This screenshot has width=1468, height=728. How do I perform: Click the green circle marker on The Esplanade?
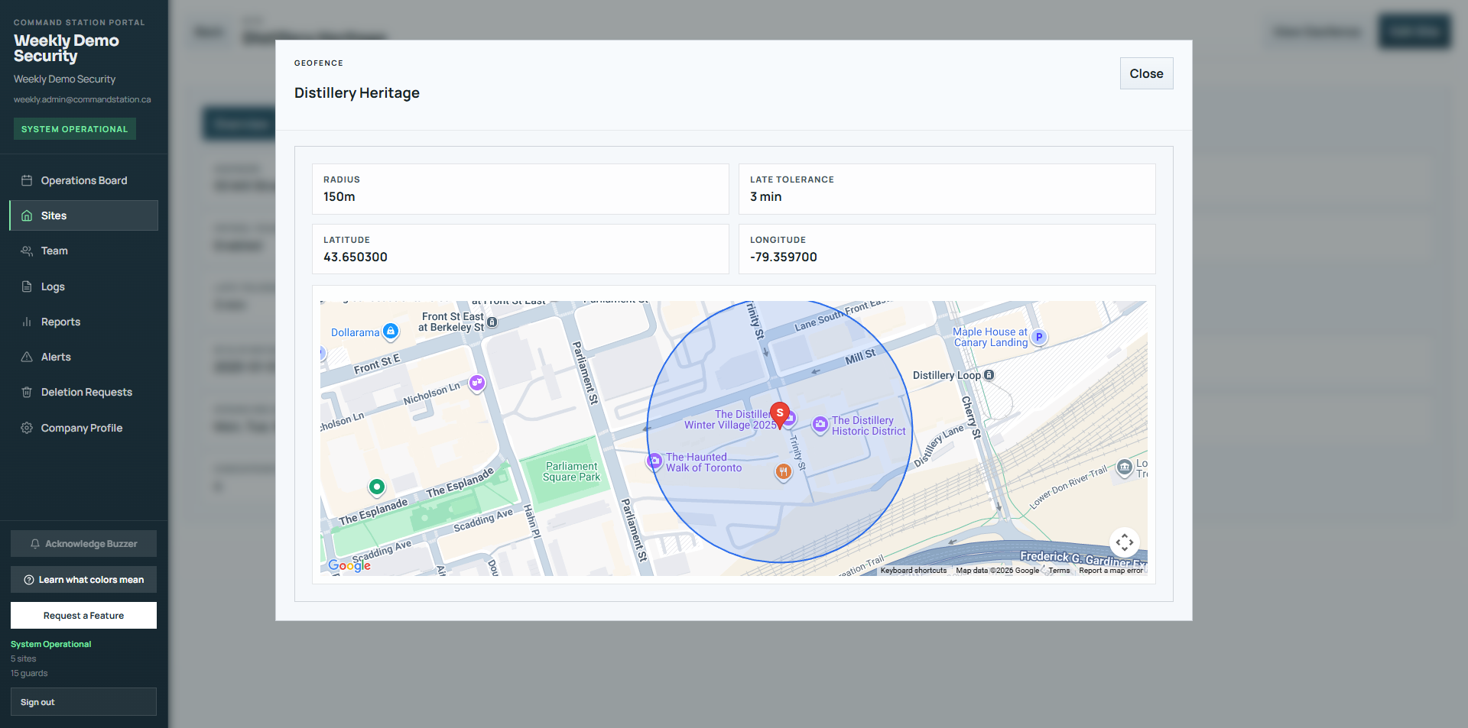click(x=376, y=486)
